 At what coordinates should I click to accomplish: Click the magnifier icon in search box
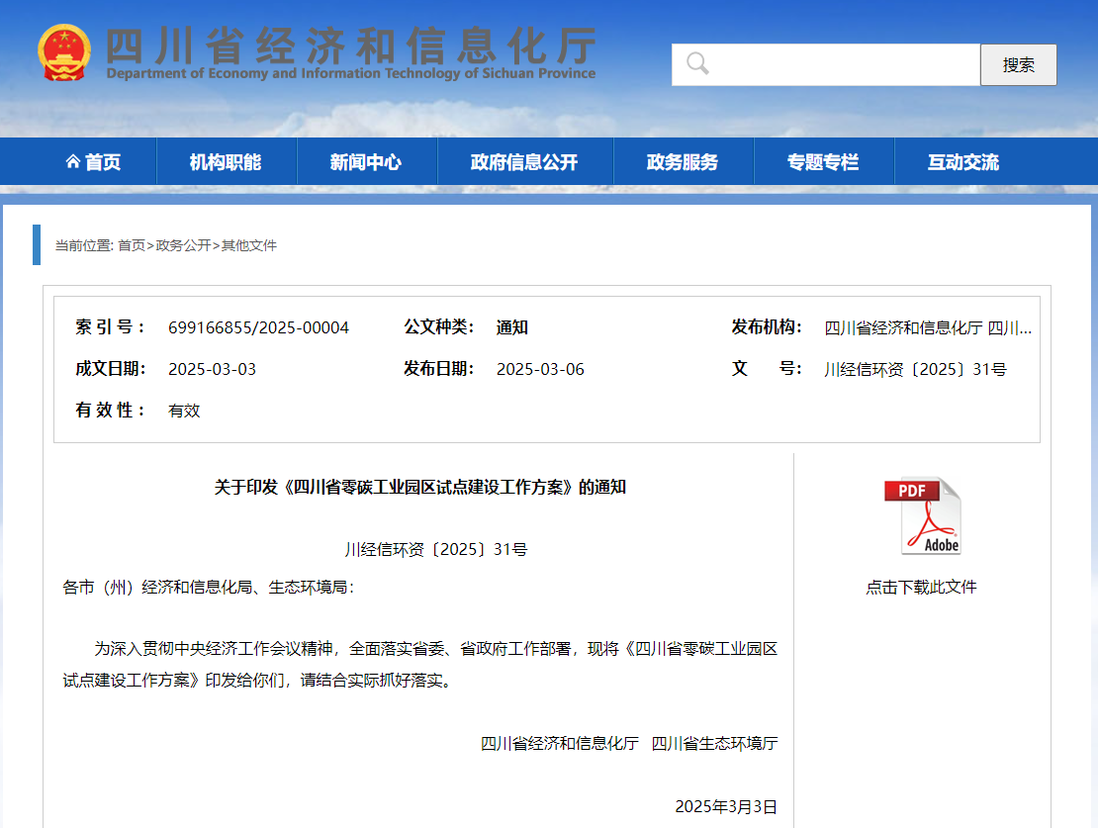[697, 63]
